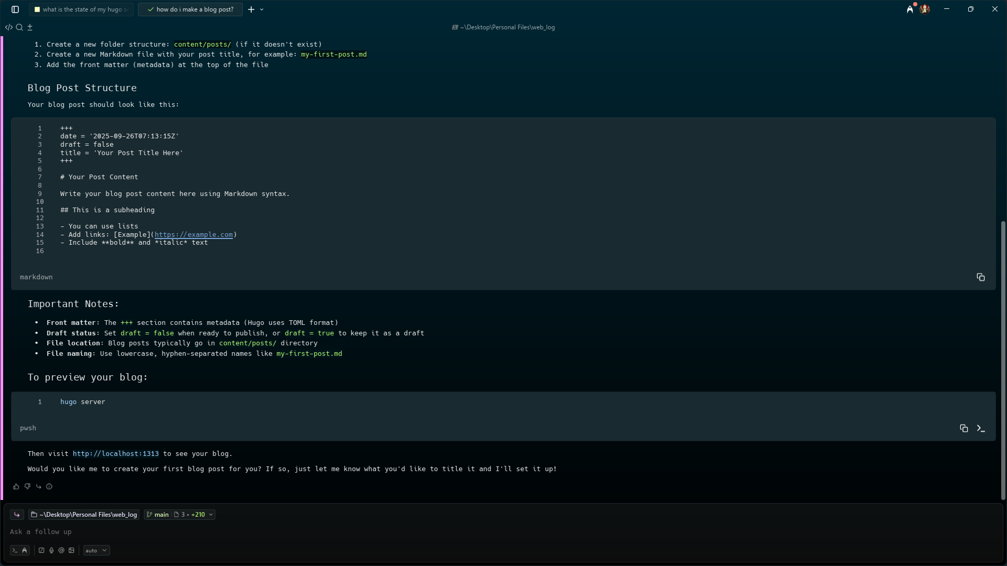Open a new tab with the plus icon
1007x566 pixels.
point(251,9)
